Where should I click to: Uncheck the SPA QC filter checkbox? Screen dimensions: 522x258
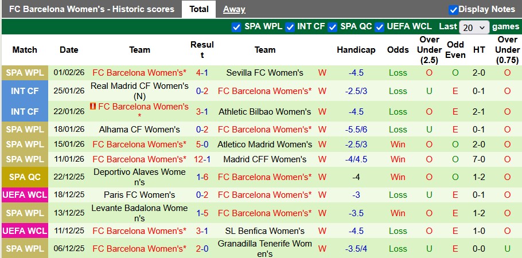(x=332, y=27)
